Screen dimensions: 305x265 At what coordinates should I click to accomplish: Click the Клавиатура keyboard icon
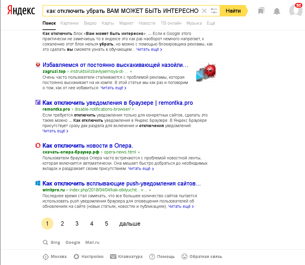coord(113,256)
